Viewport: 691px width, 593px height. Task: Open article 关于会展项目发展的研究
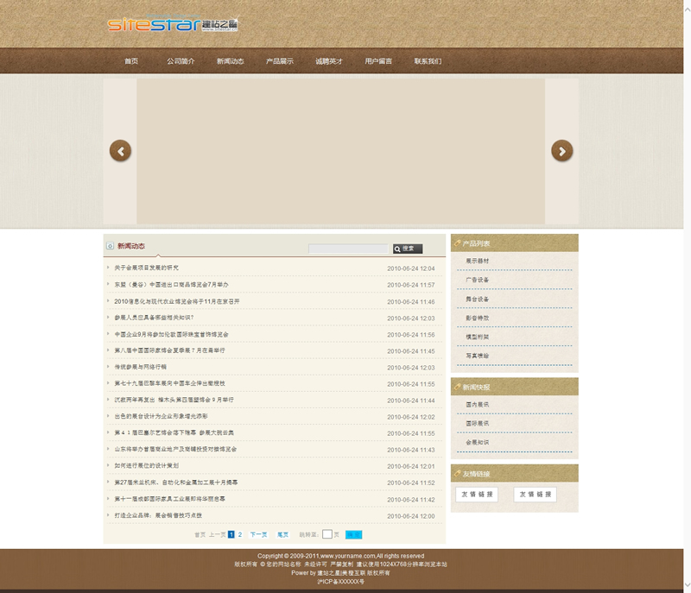(147, 268)
